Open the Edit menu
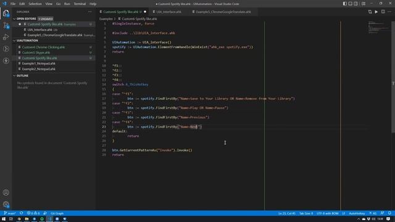395x222 pixels. click(x=22, y=4)
